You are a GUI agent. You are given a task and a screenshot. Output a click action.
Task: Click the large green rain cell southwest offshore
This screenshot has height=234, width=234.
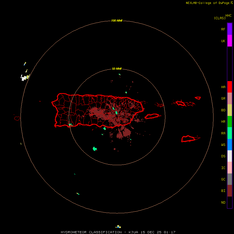click(x=95, y=149)
